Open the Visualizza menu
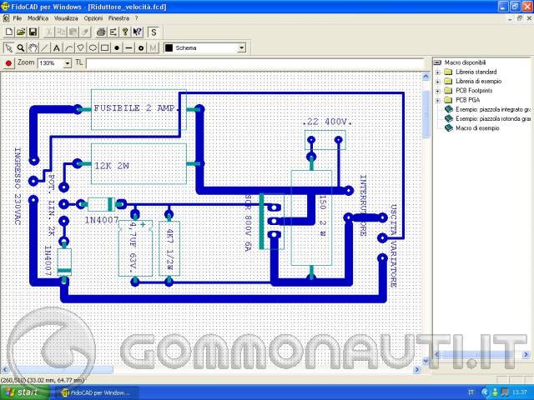534x400 pixels. tap(66, 18)
